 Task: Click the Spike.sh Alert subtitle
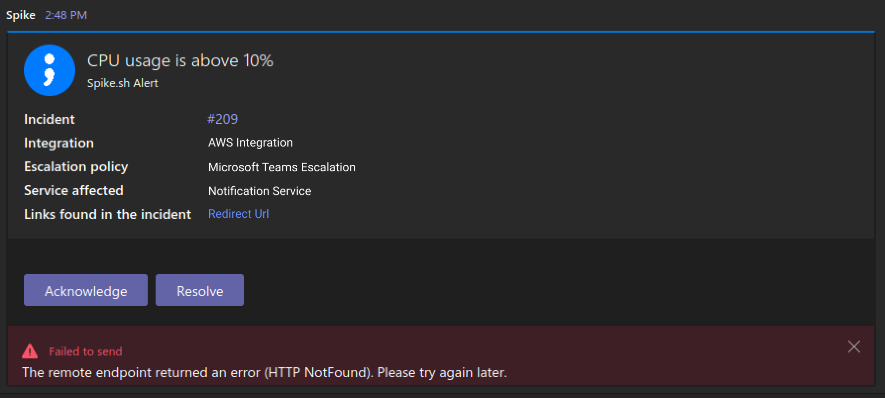(122, 83)
